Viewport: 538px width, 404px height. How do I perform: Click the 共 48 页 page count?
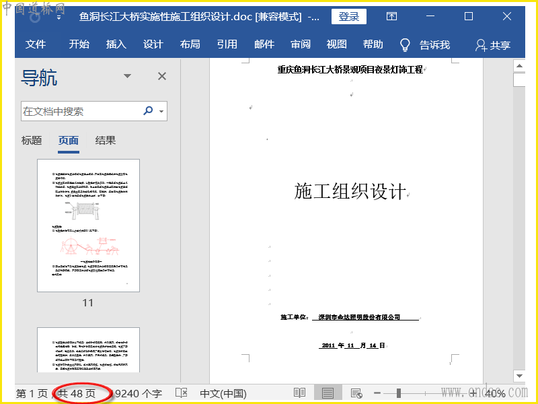pyautogui.click(x=77, y=393)
